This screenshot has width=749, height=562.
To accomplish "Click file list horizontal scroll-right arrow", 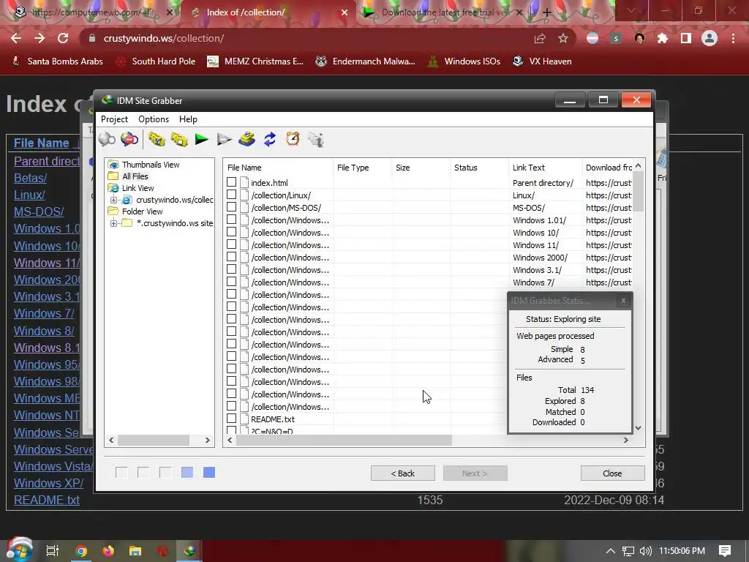I will (626, 440).
